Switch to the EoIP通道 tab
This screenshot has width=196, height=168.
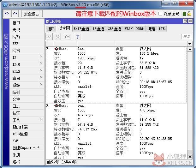[81, 29]
